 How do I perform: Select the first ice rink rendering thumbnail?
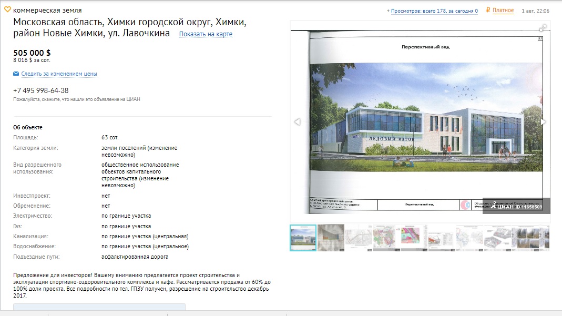click(303, 238)
